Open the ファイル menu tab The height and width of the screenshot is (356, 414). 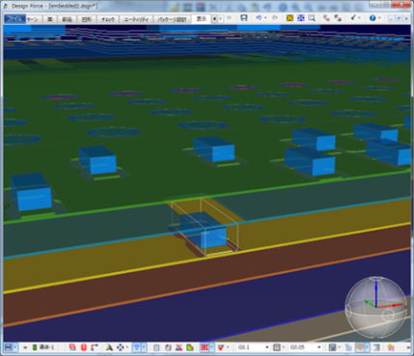(14, 19)
